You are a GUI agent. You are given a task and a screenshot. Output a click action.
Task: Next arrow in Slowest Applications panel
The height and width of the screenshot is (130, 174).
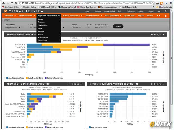click(154, 35)
